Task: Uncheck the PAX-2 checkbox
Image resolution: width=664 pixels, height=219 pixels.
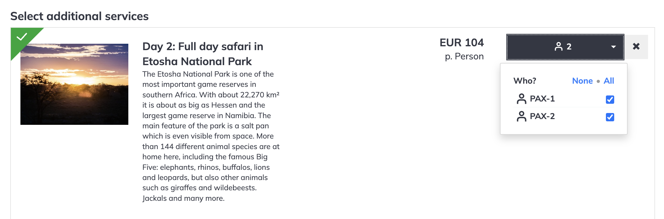Action: point(610,117)
